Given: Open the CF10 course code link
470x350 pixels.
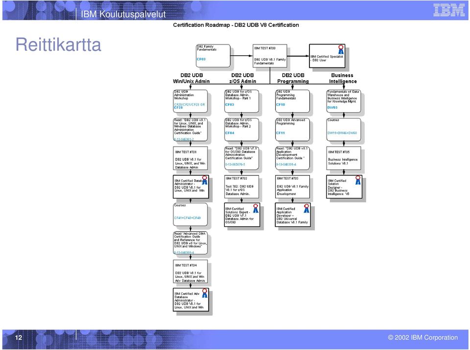Looking at the screenshot, I should (281, 105).
